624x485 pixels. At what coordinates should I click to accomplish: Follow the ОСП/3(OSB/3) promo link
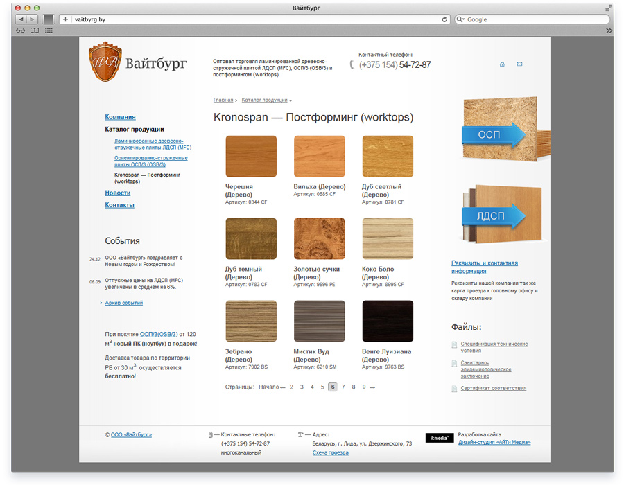159,335
